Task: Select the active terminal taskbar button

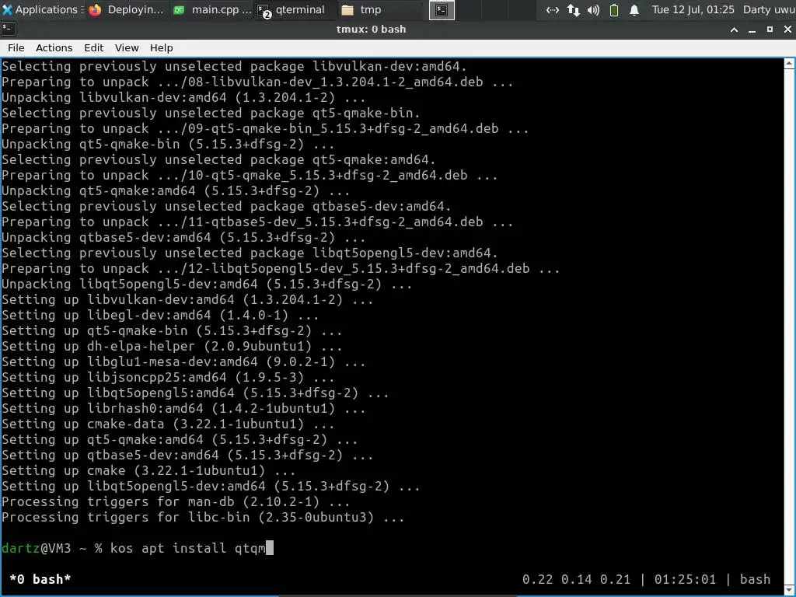Action: [442, 9]
